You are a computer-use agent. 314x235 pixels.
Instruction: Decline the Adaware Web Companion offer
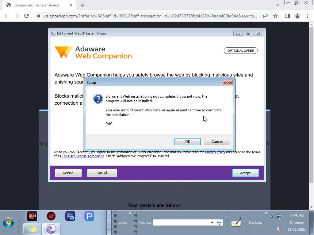pyautogui.click(x=68, y=173)
